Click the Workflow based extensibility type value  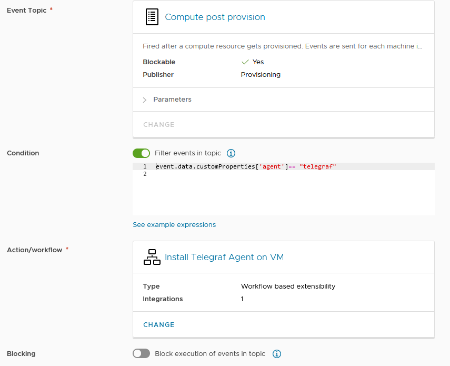(288, 286)
